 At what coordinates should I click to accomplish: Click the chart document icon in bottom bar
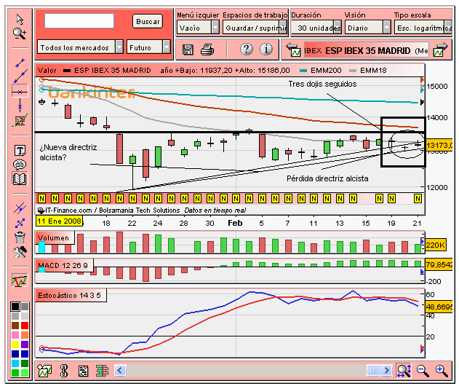(x=83, y=371)
